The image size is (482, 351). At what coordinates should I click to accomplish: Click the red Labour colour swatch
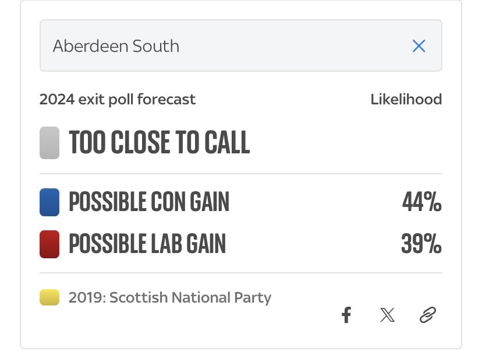pyautogui.click(x=49, y=244)
